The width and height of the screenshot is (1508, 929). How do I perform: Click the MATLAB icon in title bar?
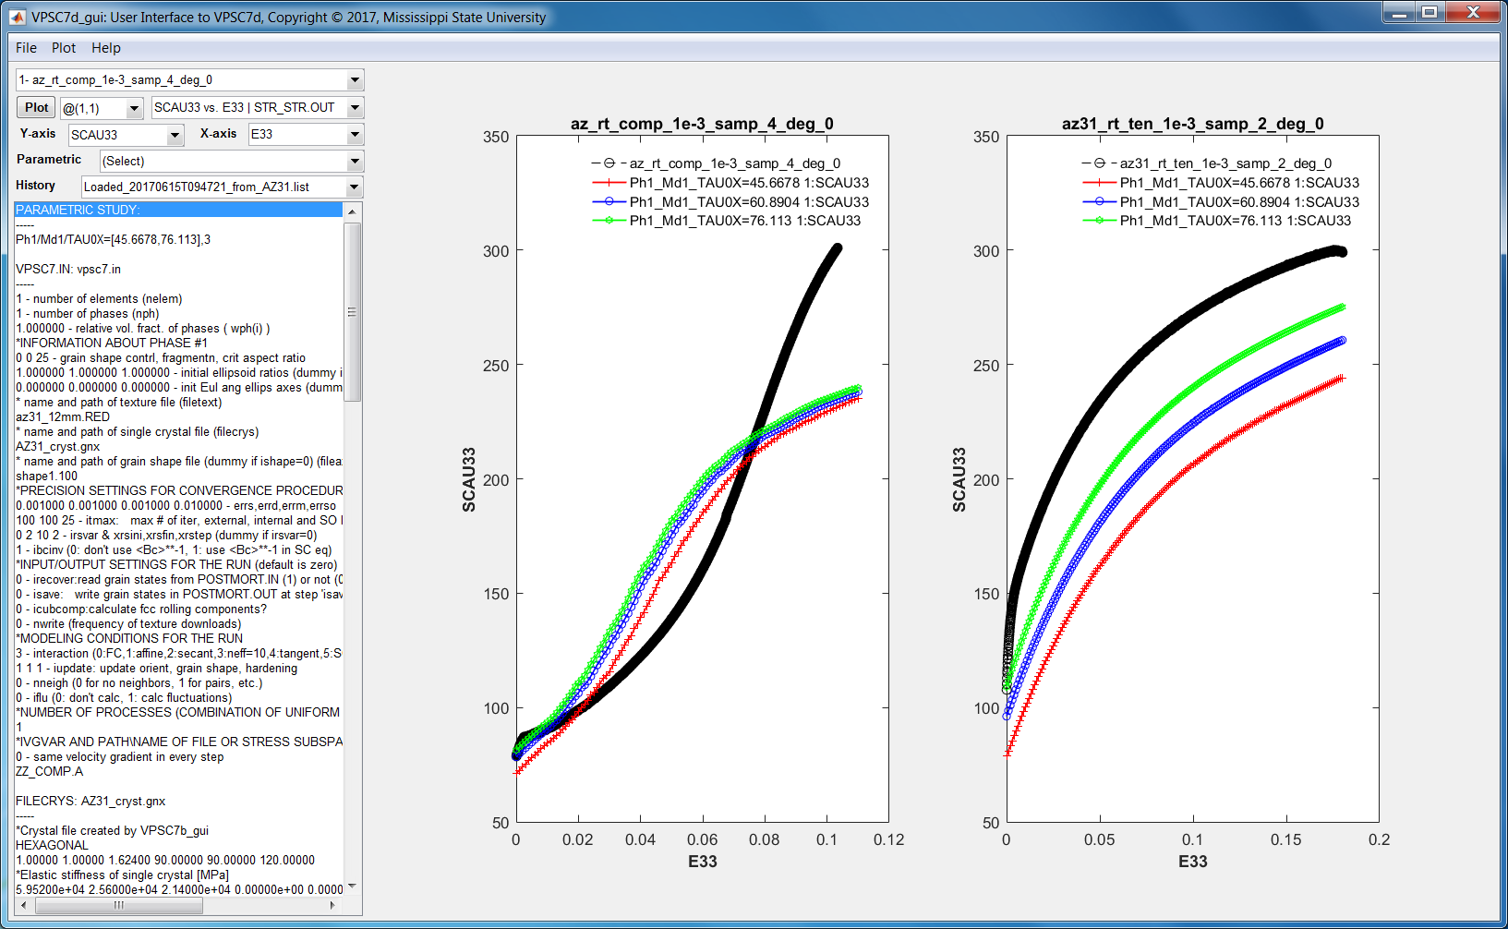[x=17, y=17]
